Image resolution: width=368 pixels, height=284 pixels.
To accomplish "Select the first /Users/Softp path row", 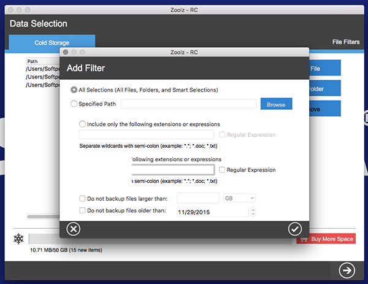I will (43, 69).
